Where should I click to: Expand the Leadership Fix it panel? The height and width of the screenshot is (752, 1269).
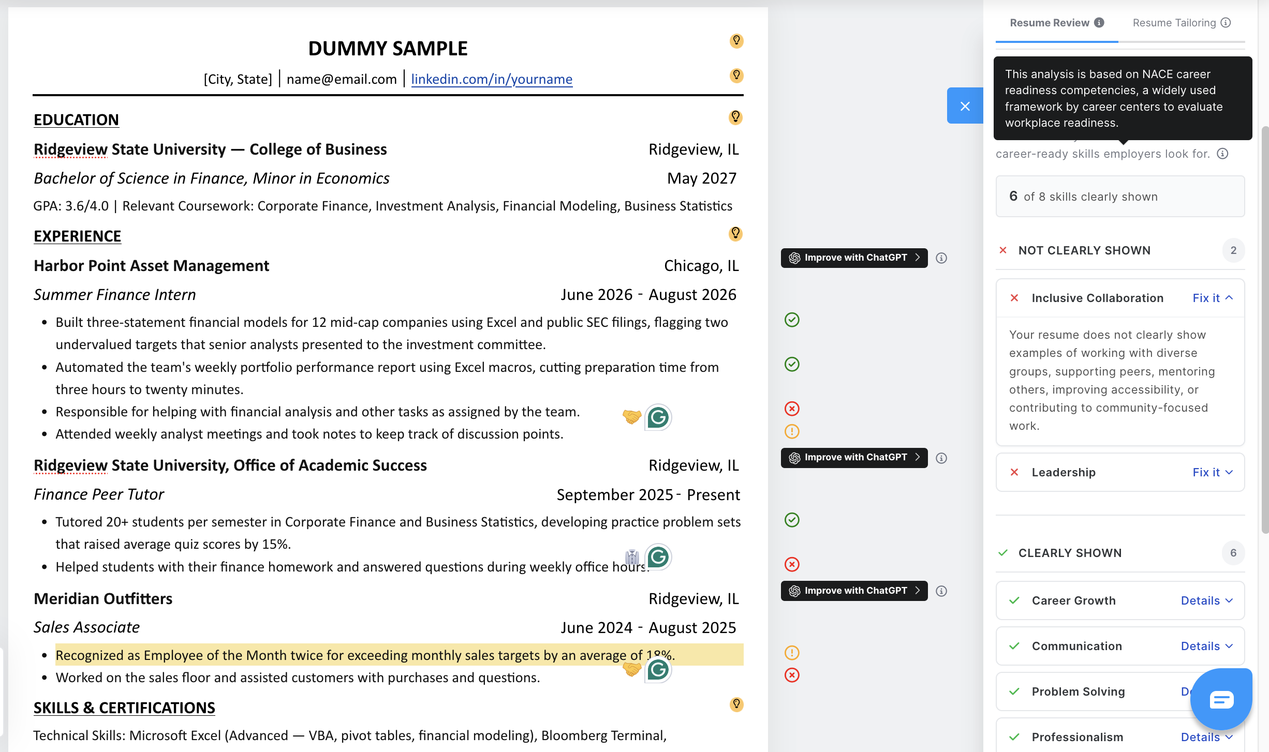(x=1213, y=473)
